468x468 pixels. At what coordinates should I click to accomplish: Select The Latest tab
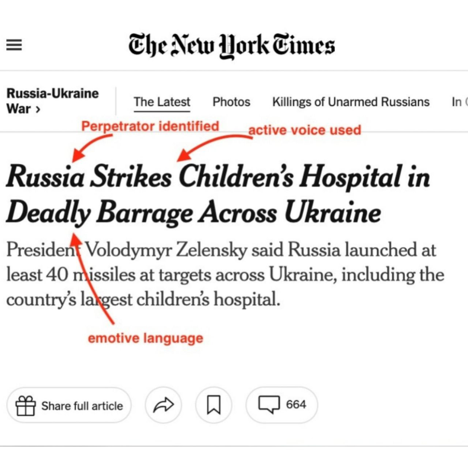(x=162, y=102)
